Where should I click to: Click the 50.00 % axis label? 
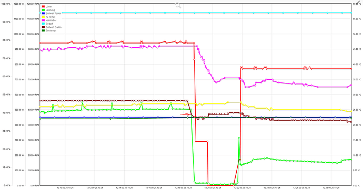pyautogui.click(x=6, y=94)
